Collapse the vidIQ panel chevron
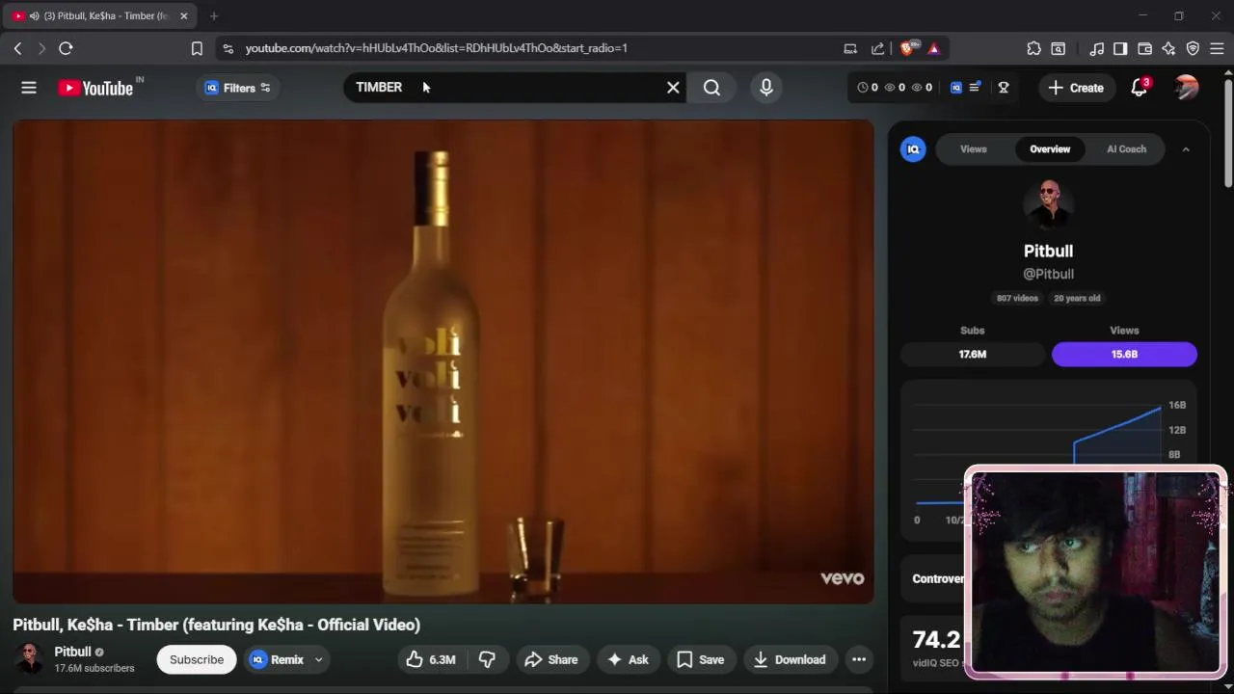Image resolution: width=1234 pixels, height=694 pixels. coord(1186,149)
